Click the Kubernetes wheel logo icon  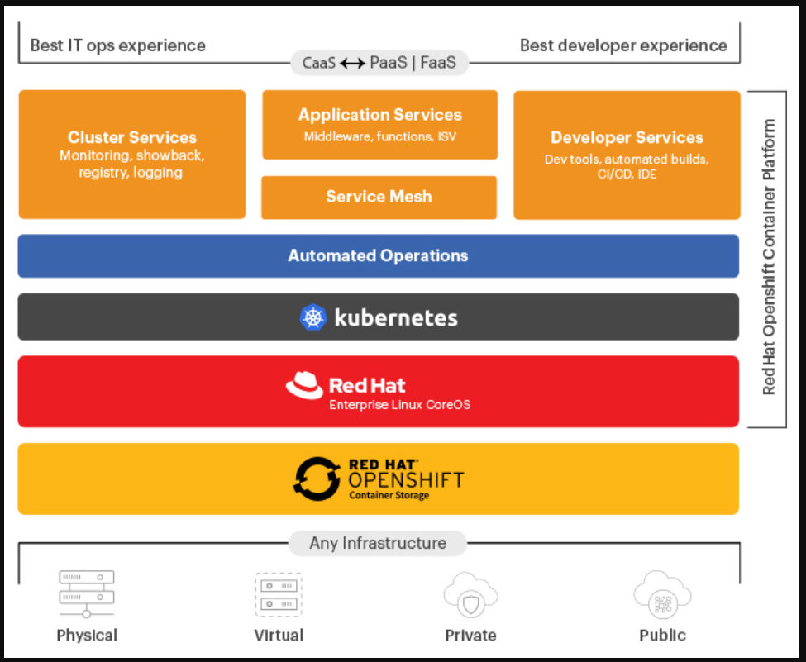pyautogui.click(x=313, y=317)
